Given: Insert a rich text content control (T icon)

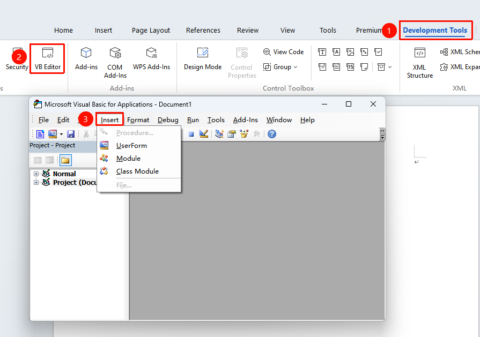Looking at the screenshot, I should pyautogui.click(x=322, y=52).
